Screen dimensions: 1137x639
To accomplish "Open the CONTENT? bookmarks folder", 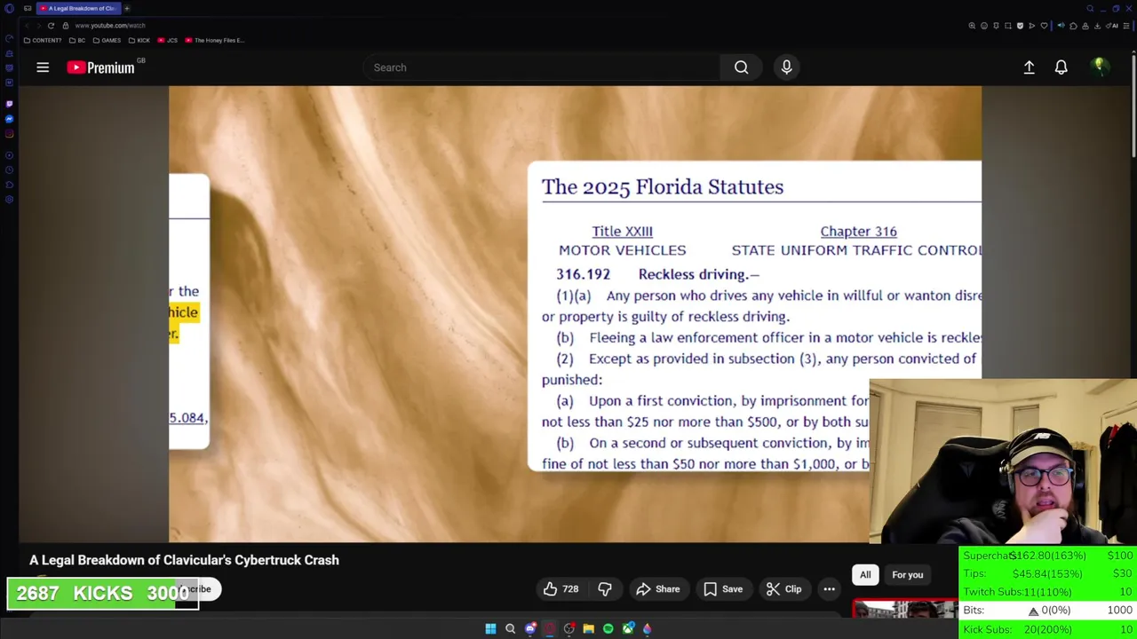I will (x=43, y=40).
